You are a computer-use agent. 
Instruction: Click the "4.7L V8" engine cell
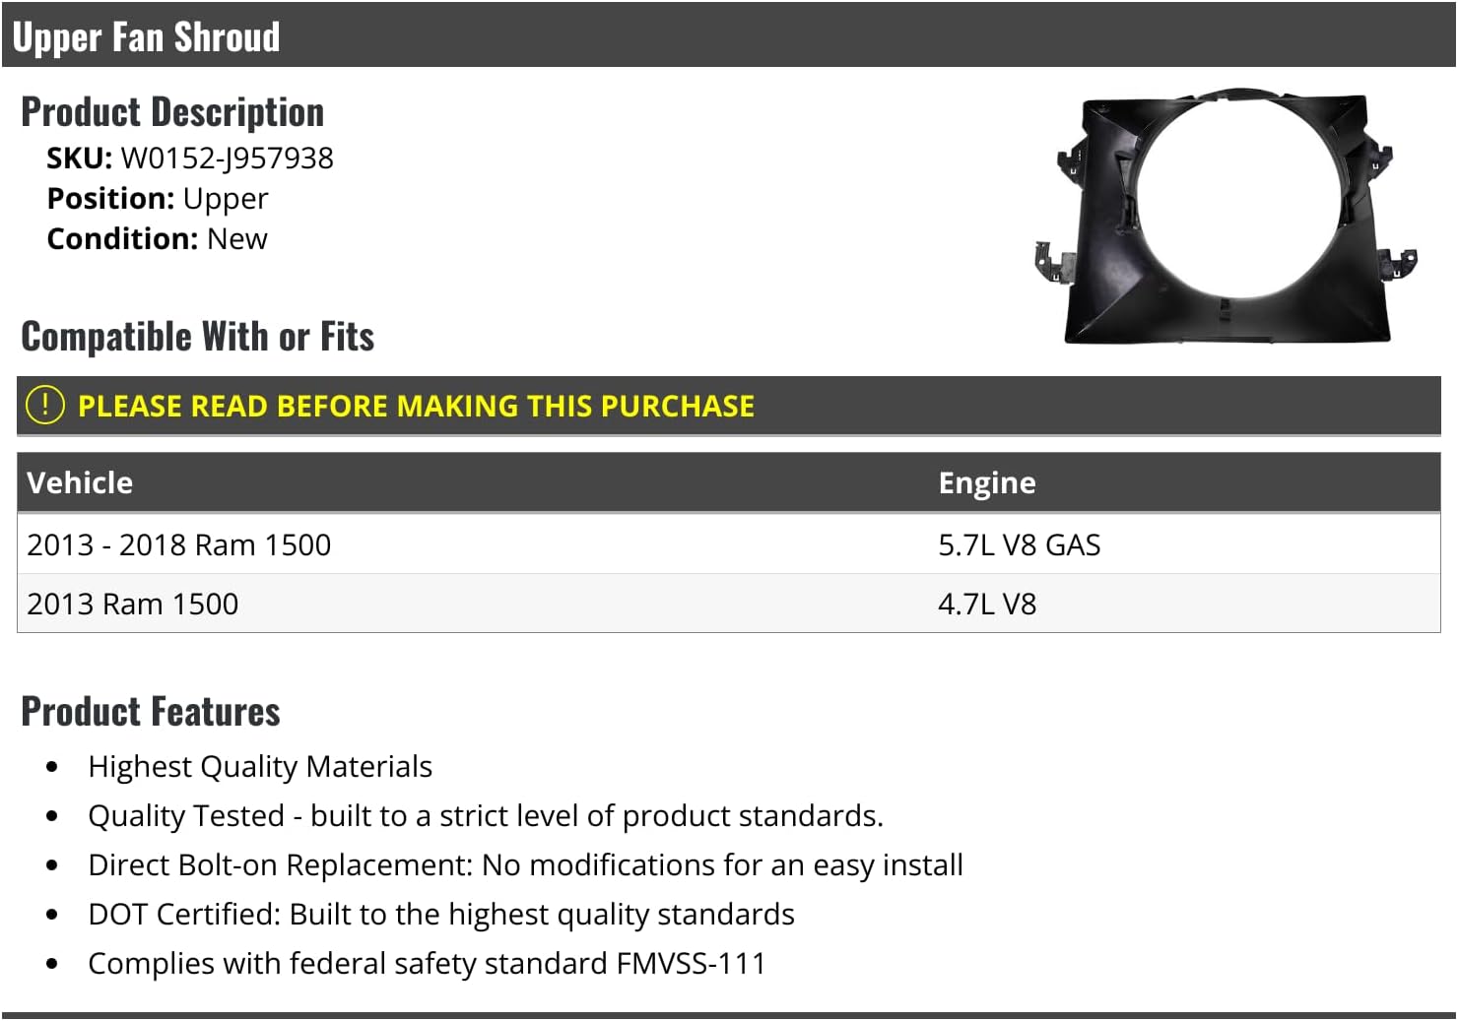coord(987,604)
